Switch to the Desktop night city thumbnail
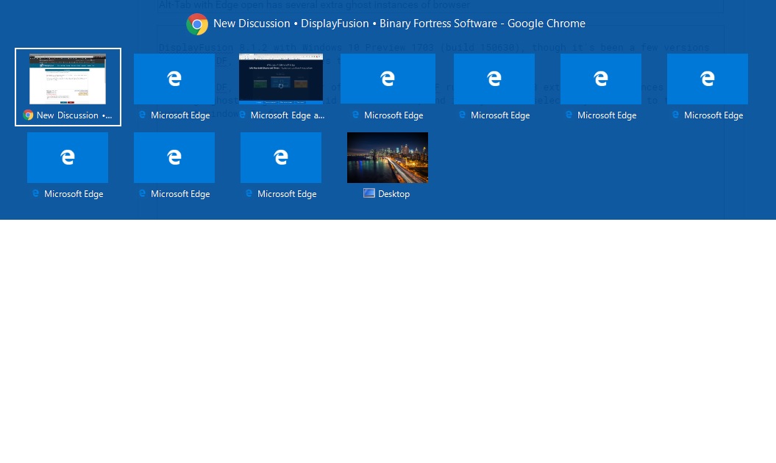Image resolution: width=776 pixels, height=463 pixels. pyautogui.click(x=388, y=157)
